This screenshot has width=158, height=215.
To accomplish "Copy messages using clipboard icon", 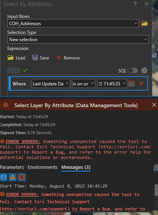I will (x=156, y=168).
